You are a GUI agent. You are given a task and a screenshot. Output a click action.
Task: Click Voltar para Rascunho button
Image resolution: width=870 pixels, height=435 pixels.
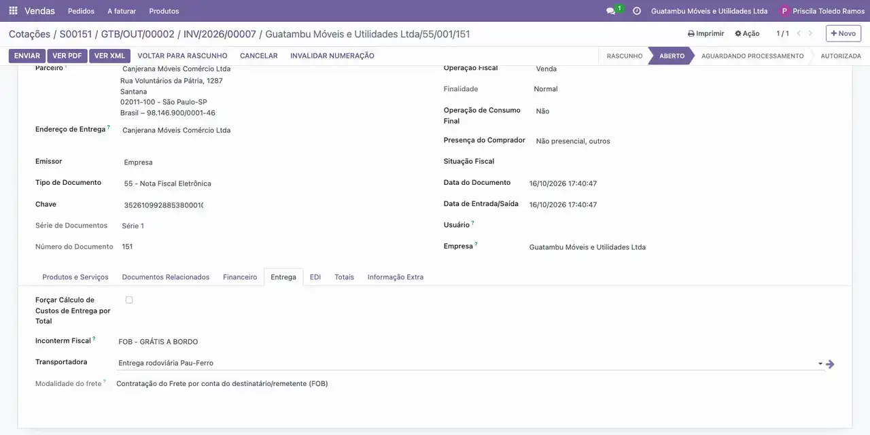(182, 56)
